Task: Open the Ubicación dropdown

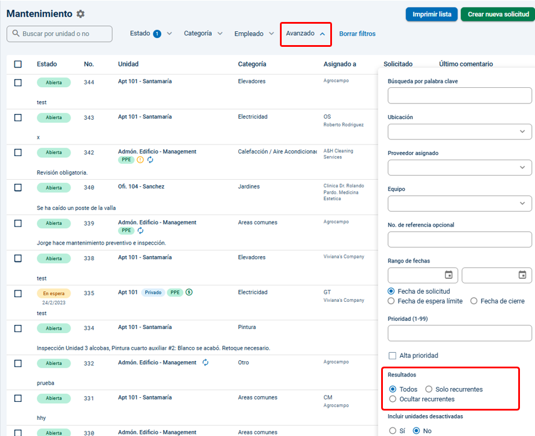Action: (x=460, y=132)
